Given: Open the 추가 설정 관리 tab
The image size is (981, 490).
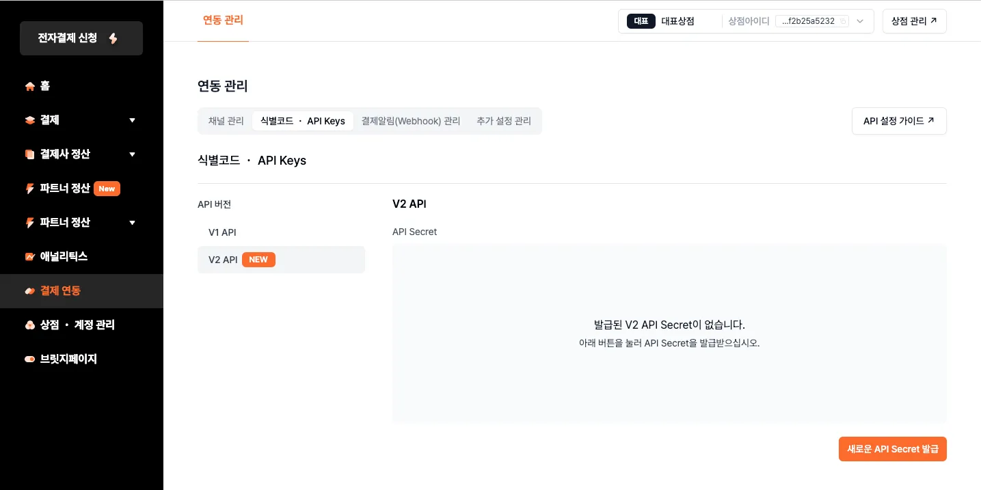Looking at the screenshot, I should coord(503,121).
